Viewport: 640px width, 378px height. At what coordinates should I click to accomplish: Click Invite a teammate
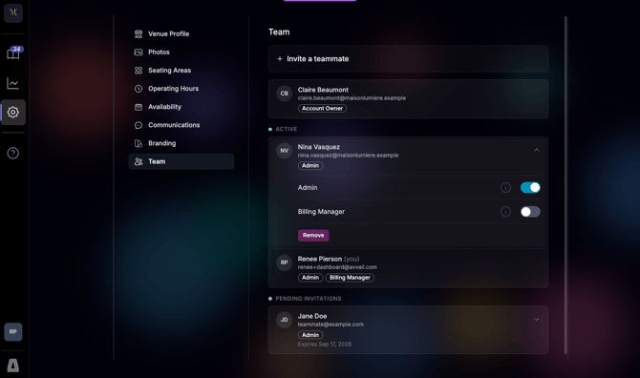(408, 59)
